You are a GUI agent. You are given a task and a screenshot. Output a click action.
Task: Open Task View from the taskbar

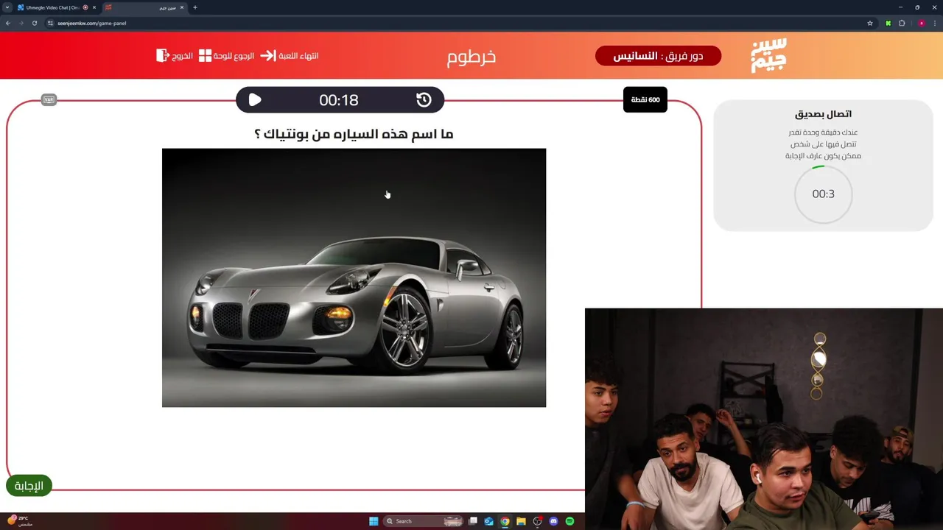tap(473, 521)
